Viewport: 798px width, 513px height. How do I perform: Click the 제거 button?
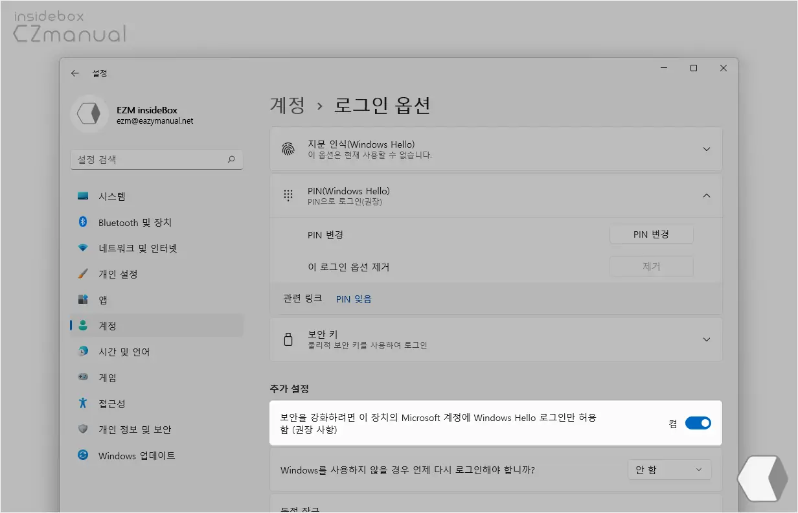[651, 266]
